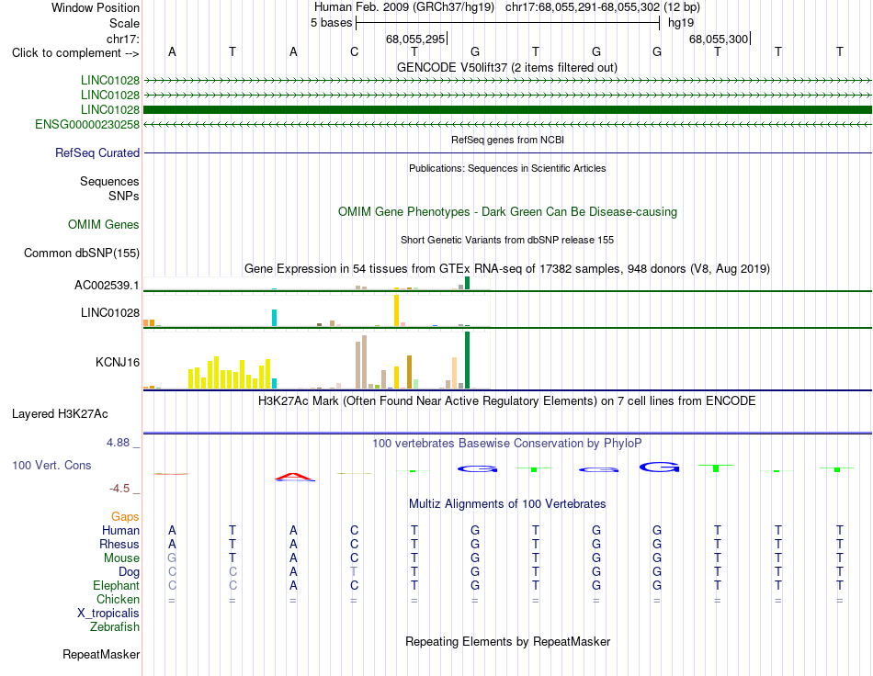Open the OMIM Genes track label
Screen dimensions: 873x676
104,225
